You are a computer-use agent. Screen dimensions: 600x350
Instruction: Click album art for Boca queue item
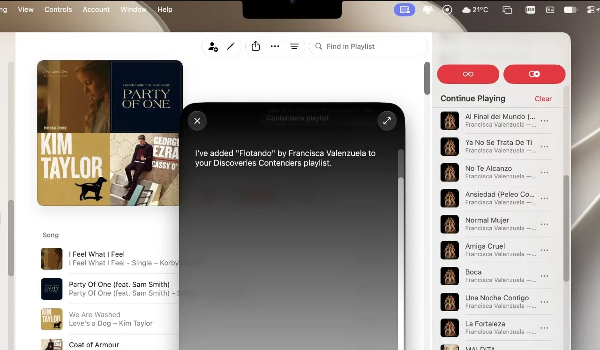(450, 276)
